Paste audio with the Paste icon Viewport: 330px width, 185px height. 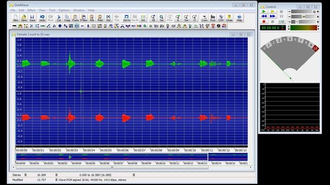point(75,18)
